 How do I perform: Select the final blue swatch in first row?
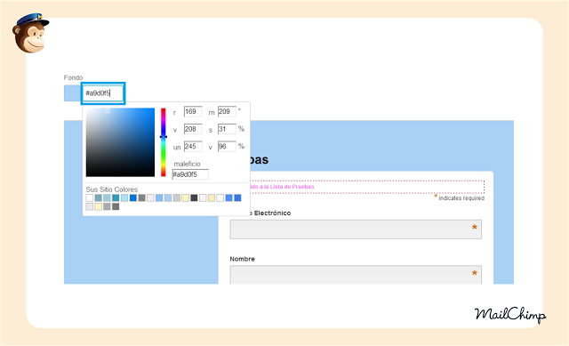[237, 197]
